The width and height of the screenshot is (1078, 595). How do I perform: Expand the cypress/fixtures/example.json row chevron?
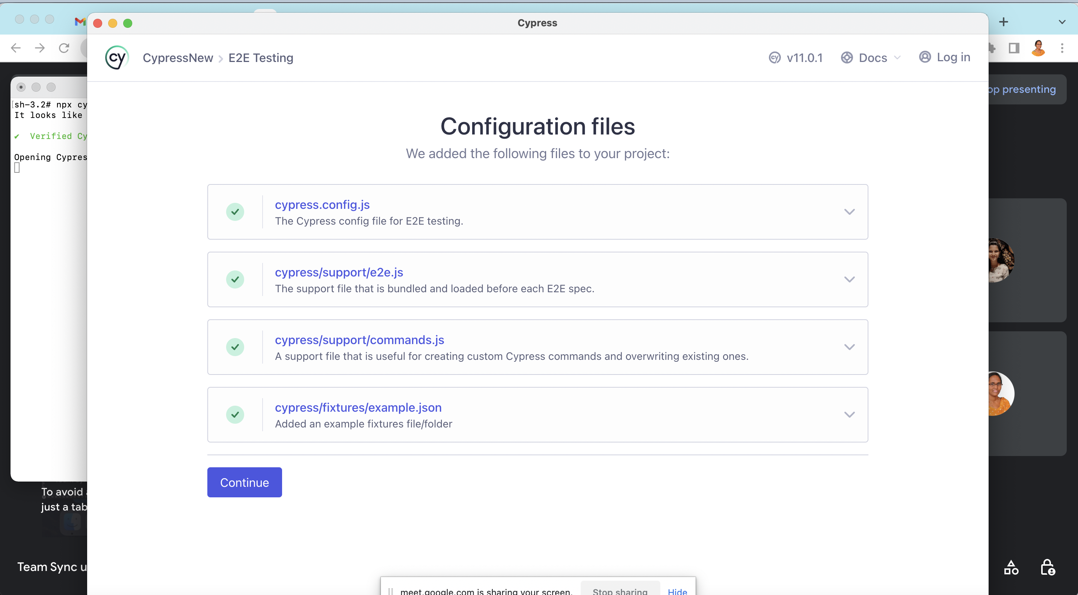click(849, 415)
